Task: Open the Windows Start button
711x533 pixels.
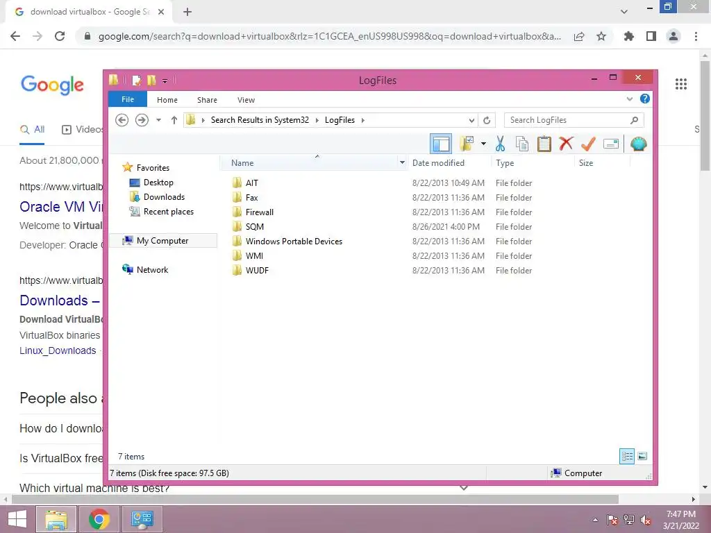Action: [17, 519]
